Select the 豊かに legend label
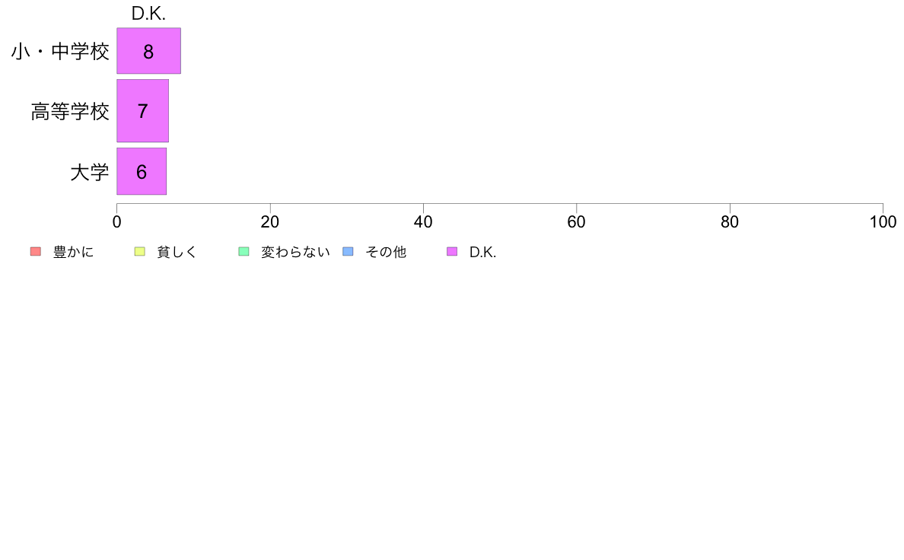904x560 pixels. 73,252
